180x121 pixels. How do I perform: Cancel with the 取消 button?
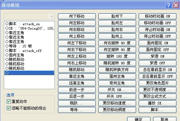(165, 119)
